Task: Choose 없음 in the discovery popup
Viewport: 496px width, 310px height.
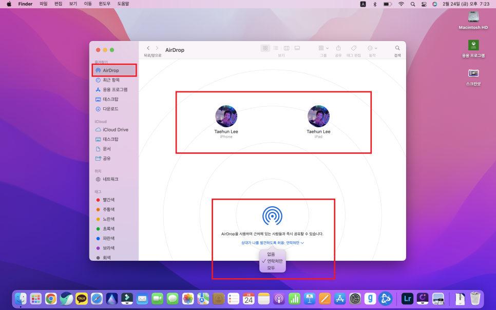Action: click(272, 255)
